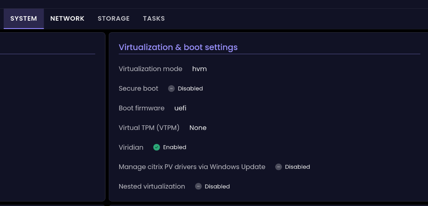This screenshot has width=428, height=206.
Task: Select the SYSTEM tab
Action: [24, 19]
